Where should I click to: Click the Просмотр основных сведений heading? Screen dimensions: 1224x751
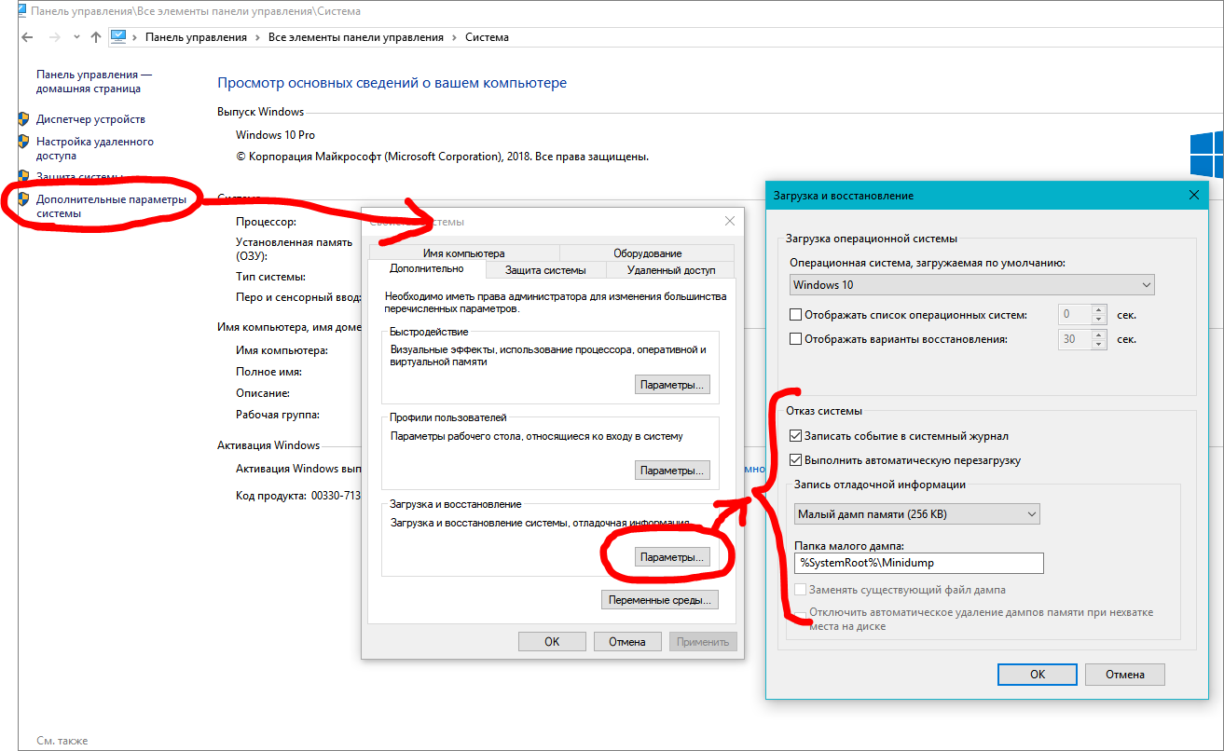click(x=392, y=83)
